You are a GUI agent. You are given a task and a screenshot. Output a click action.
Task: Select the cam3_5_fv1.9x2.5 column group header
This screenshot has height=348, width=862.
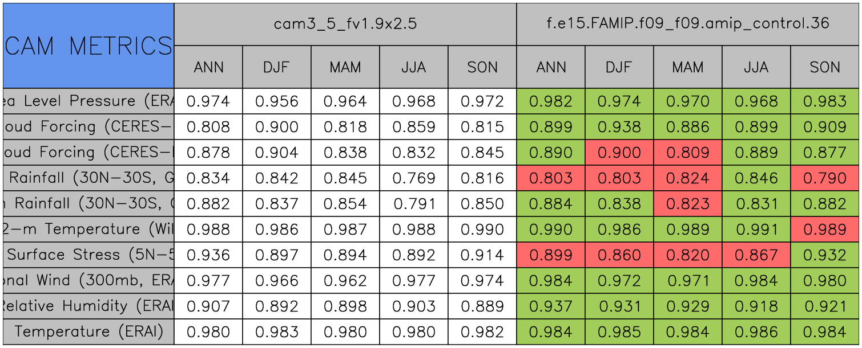[x=345, y=24]
